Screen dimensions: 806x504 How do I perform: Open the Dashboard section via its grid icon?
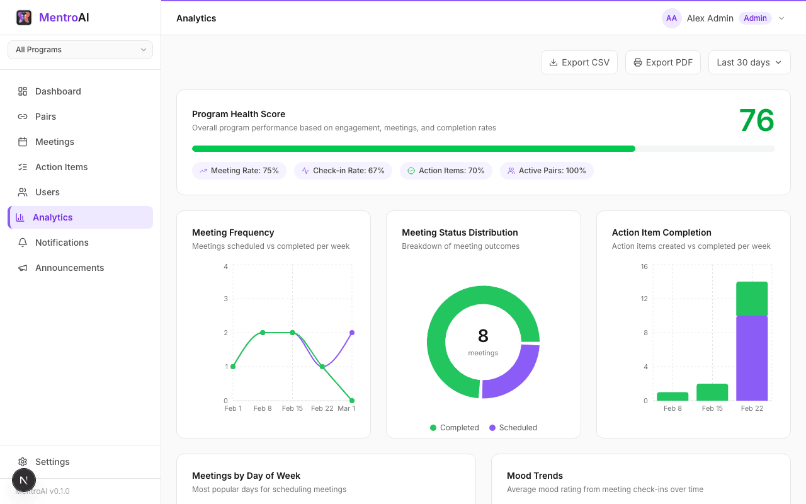pyautogui.click(x=21, y=91)
